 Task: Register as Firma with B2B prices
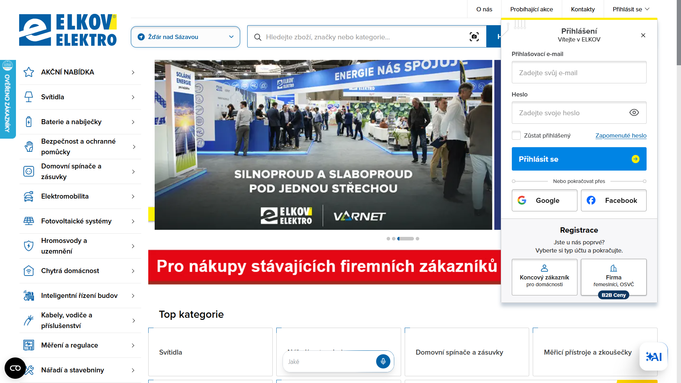tap(614, 277)
